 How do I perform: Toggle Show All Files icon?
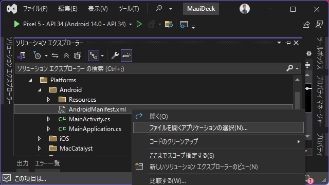point(78,55)
